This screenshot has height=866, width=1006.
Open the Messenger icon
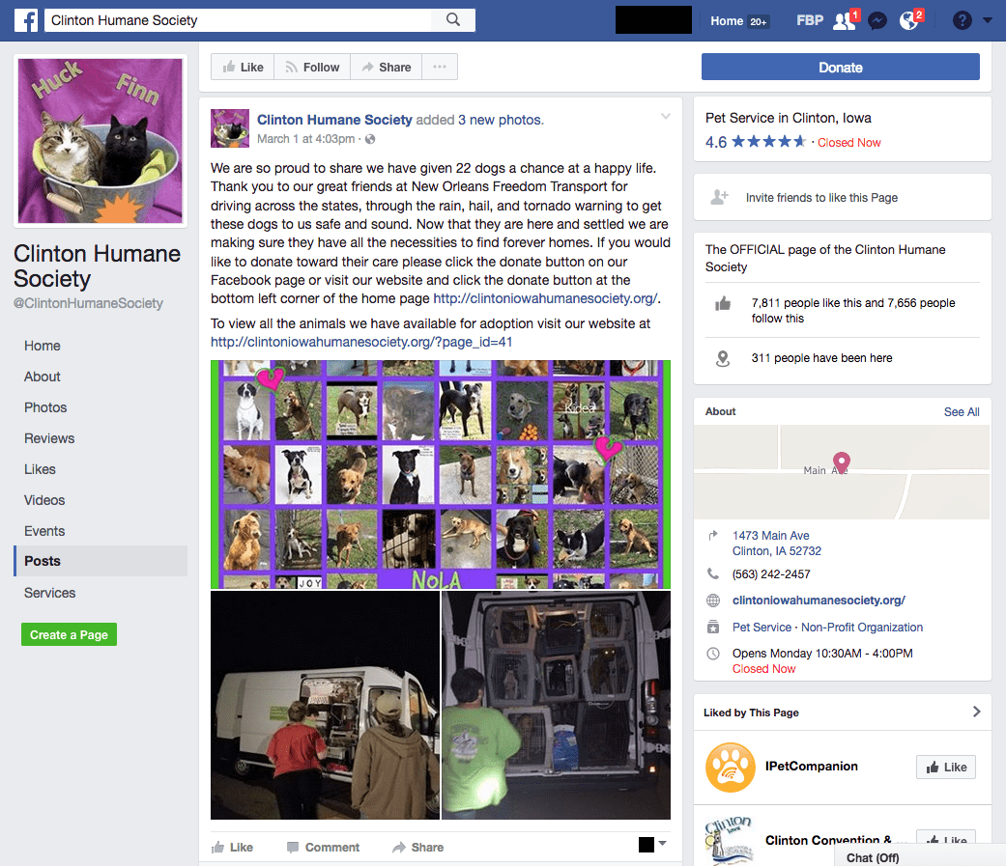877,21
